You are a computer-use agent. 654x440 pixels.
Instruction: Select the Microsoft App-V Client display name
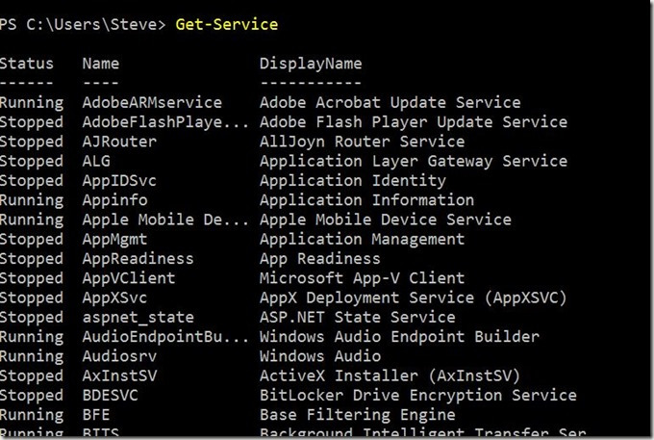click(362, 278)
